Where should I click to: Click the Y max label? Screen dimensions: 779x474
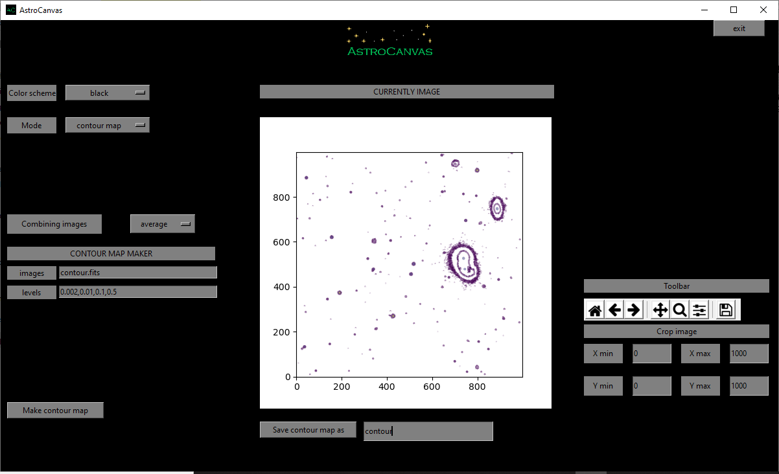point(701,386)
